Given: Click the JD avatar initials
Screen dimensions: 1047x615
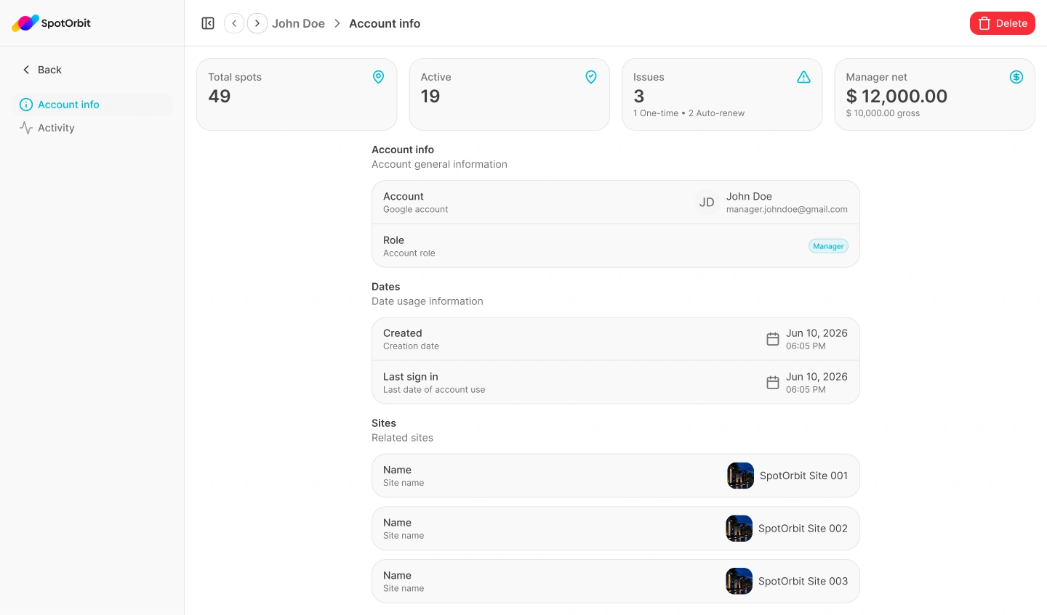Looking at the screenshot, I should coord(707,203).
